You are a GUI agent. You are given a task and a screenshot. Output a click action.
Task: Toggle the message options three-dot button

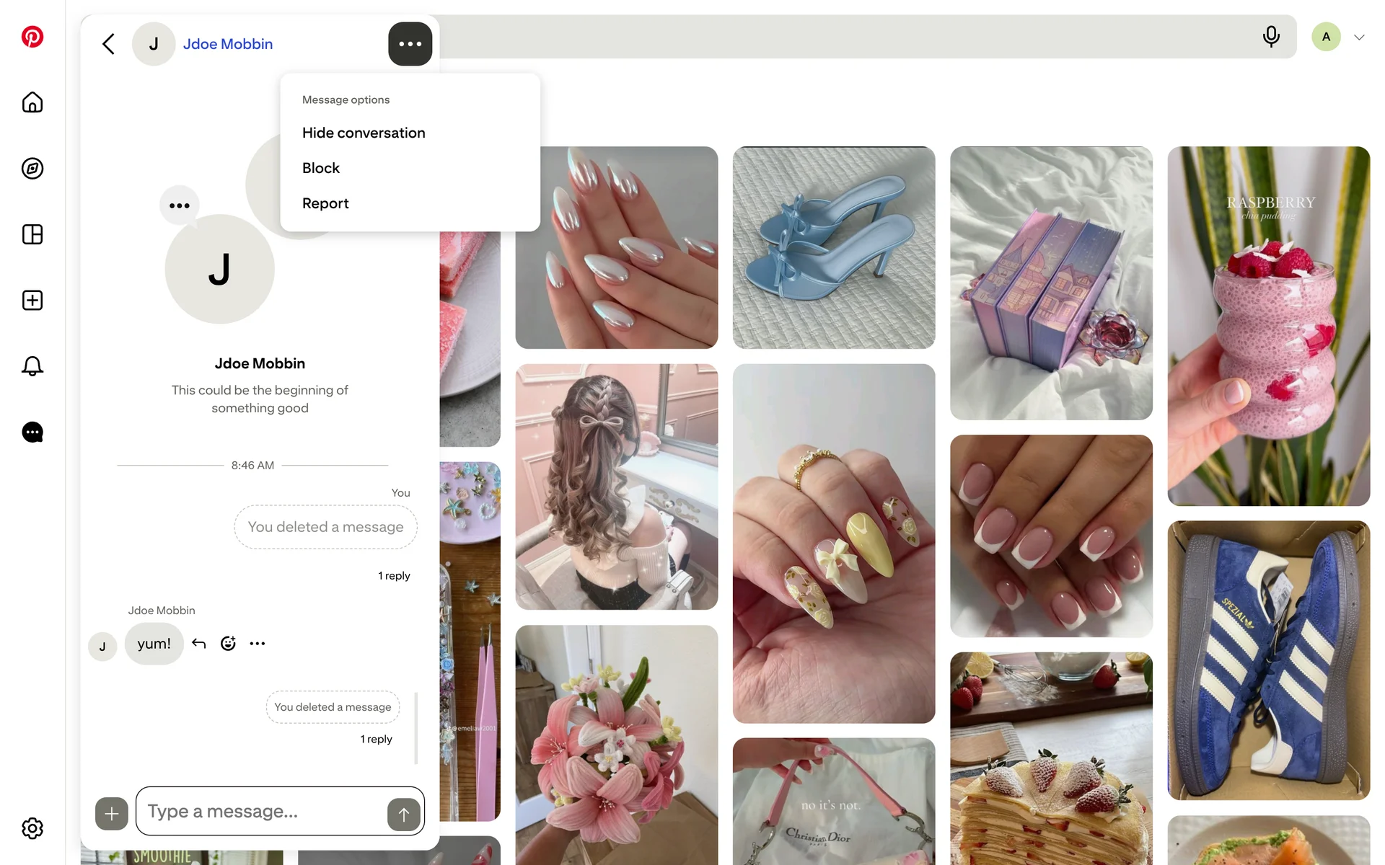(x=410, y=44)
